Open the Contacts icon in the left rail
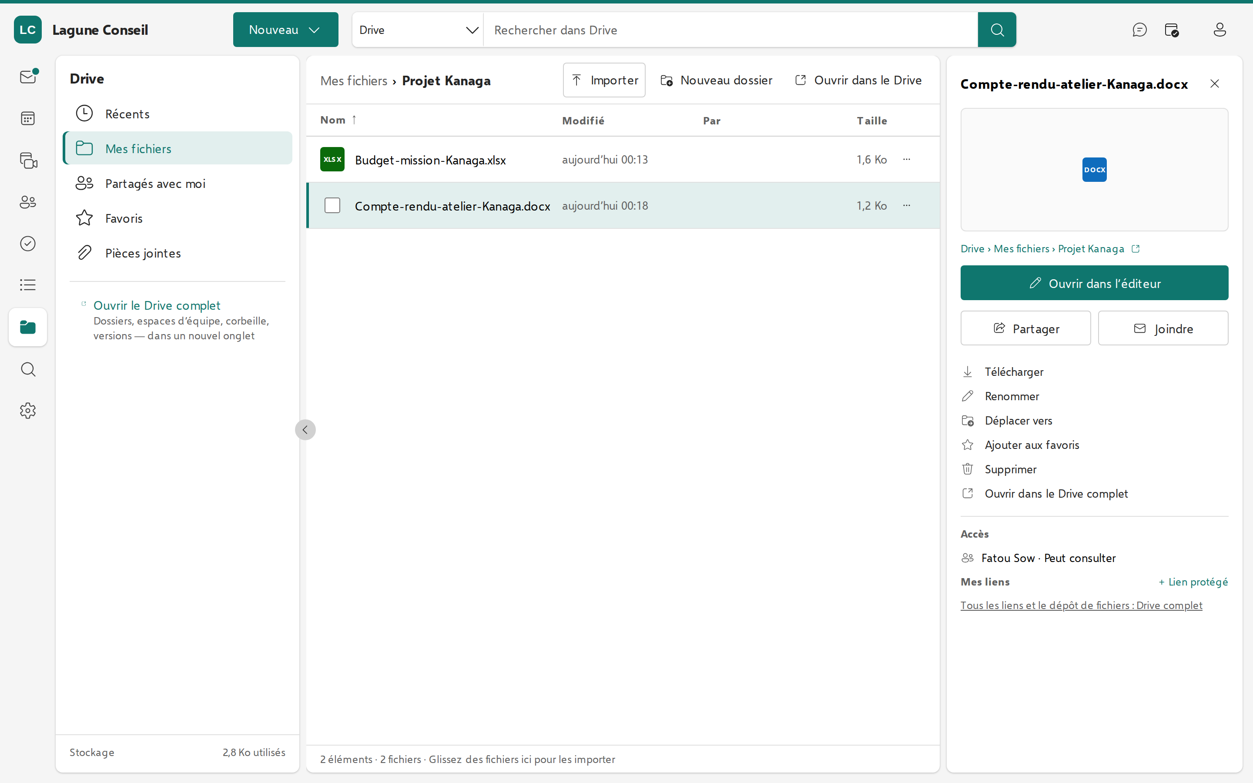Screen dimensions: 1253x783 click(x=28, y=201)
